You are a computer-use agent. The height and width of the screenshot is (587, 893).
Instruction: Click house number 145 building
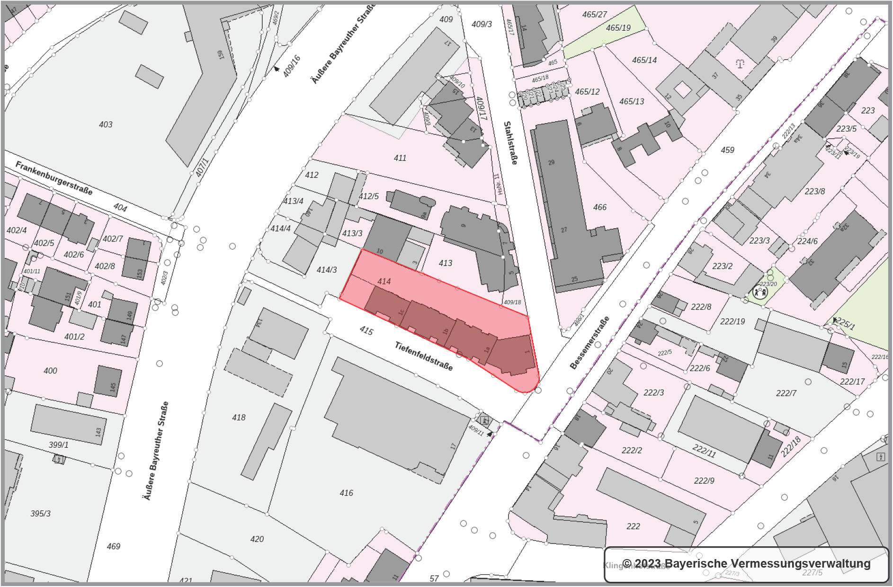pos(108,382)
